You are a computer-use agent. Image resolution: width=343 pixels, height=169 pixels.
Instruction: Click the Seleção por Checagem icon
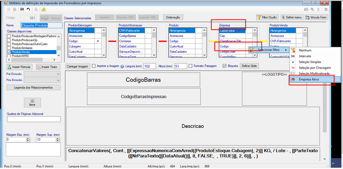click(293, 68)
